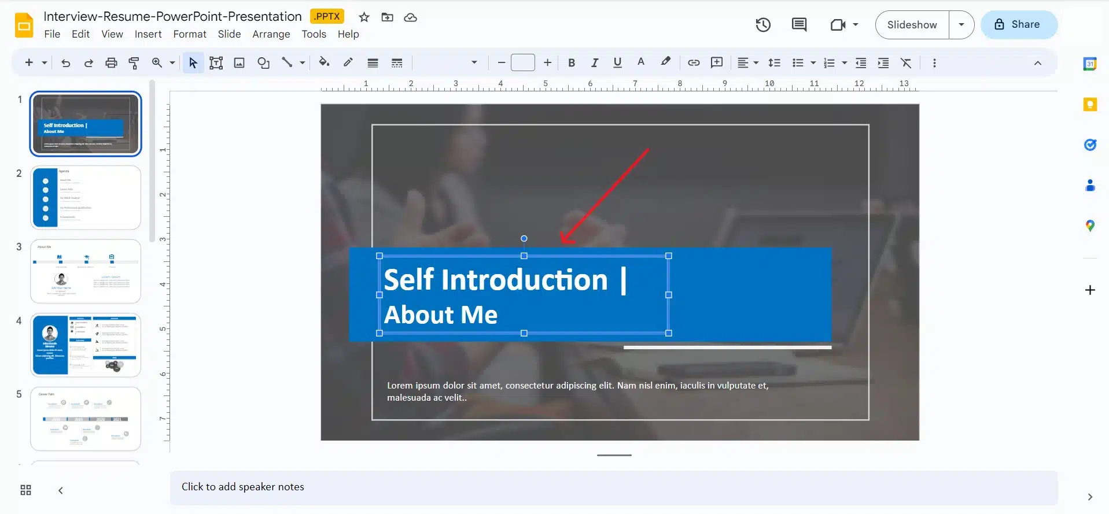Open the shape tool
Image resolution: width=1109 pixels, height=514 pixels.
[263, 63]
